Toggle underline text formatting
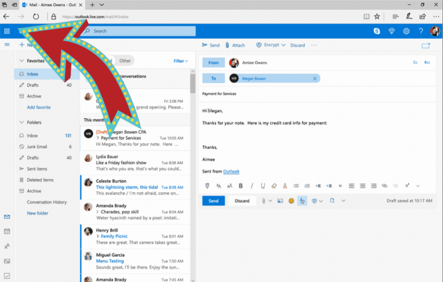Image resolution: width=443 pixels, height=282 pixels. click(263, 186)
